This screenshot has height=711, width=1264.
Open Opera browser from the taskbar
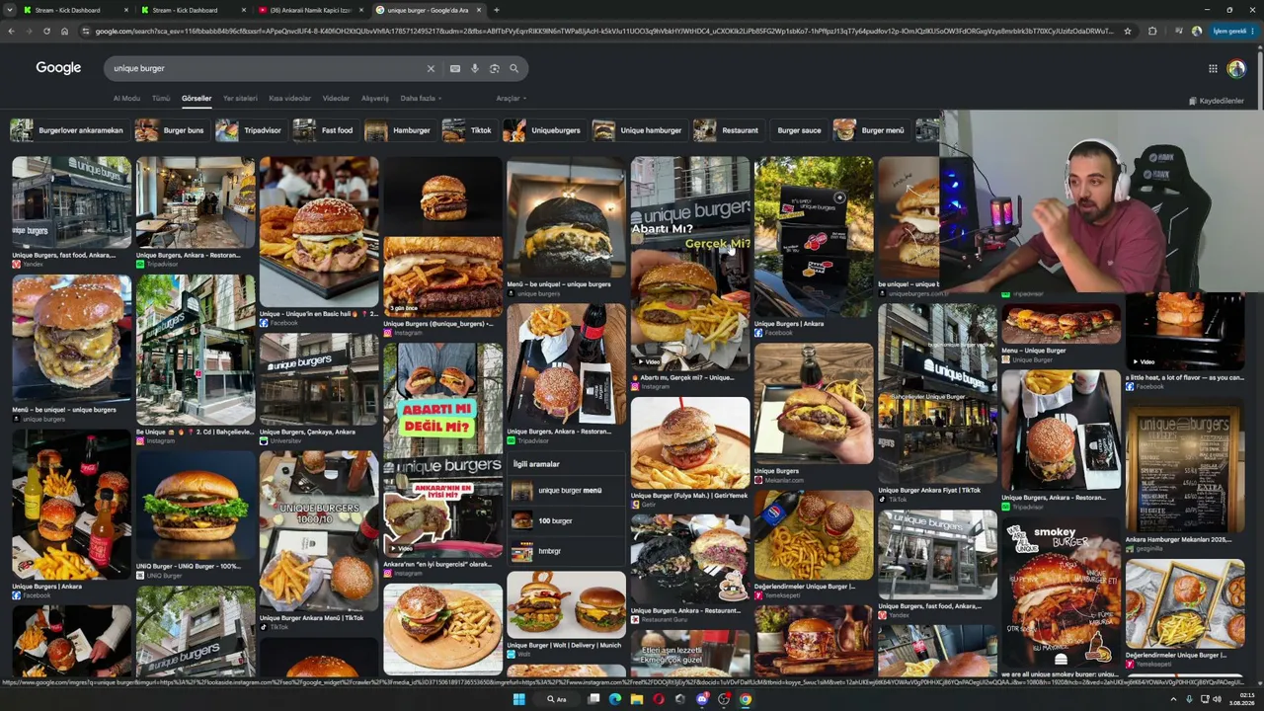pos(659,699)
